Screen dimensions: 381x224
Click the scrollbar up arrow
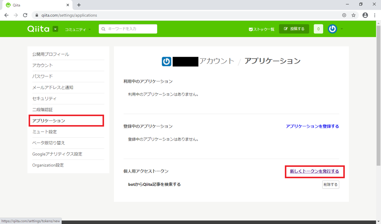tap(378, 23)
